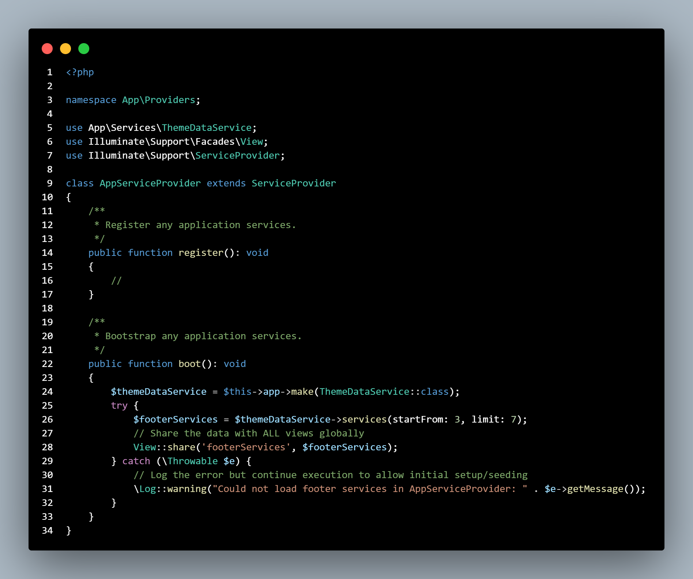Click the php opening tag
The height and width of the screenshot is (579, 693).
click(x=79, y=72)
